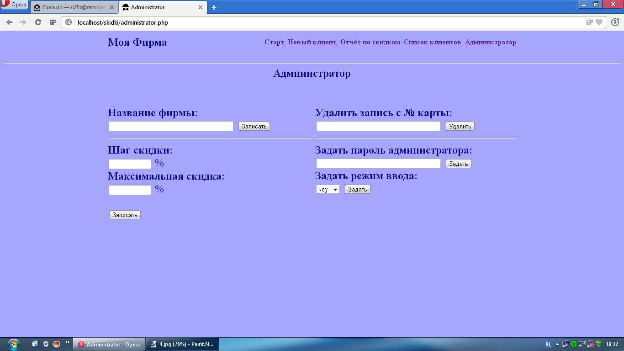Screen dimensions: 624x351
Task: Click the bottom Записать button for discounts
Action: tap(125, 215)
